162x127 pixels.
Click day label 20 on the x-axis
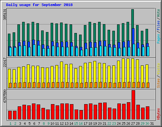(x=100, y=124)
